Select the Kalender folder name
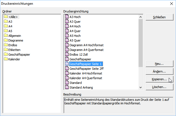The height and width of the screenshot is (116, 176). coord(14,59)
